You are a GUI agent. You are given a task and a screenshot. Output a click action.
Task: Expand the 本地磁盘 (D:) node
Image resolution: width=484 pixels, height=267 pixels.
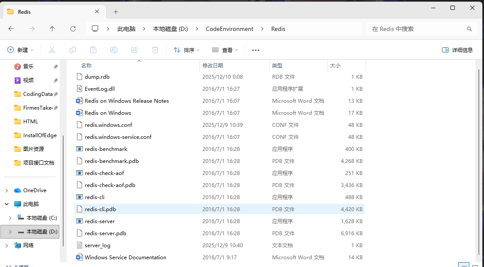[10, 231]
